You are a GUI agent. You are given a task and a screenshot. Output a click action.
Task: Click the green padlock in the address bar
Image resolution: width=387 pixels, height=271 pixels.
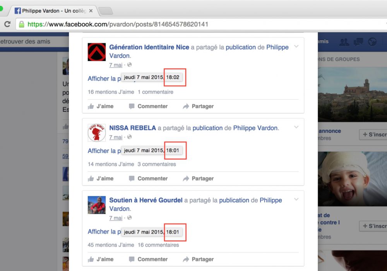(22, 24)
